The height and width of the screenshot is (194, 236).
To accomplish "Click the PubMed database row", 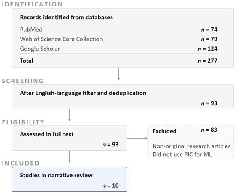I will click(118, 30).
